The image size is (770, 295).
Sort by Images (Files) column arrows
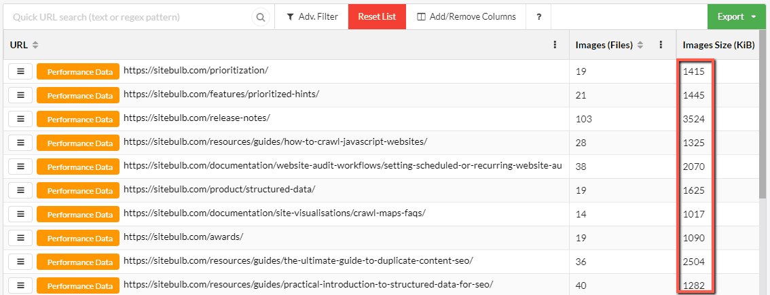pos(640,45)
